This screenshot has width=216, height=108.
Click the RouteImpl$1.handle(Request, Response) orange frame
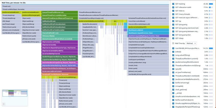point(59,74)
